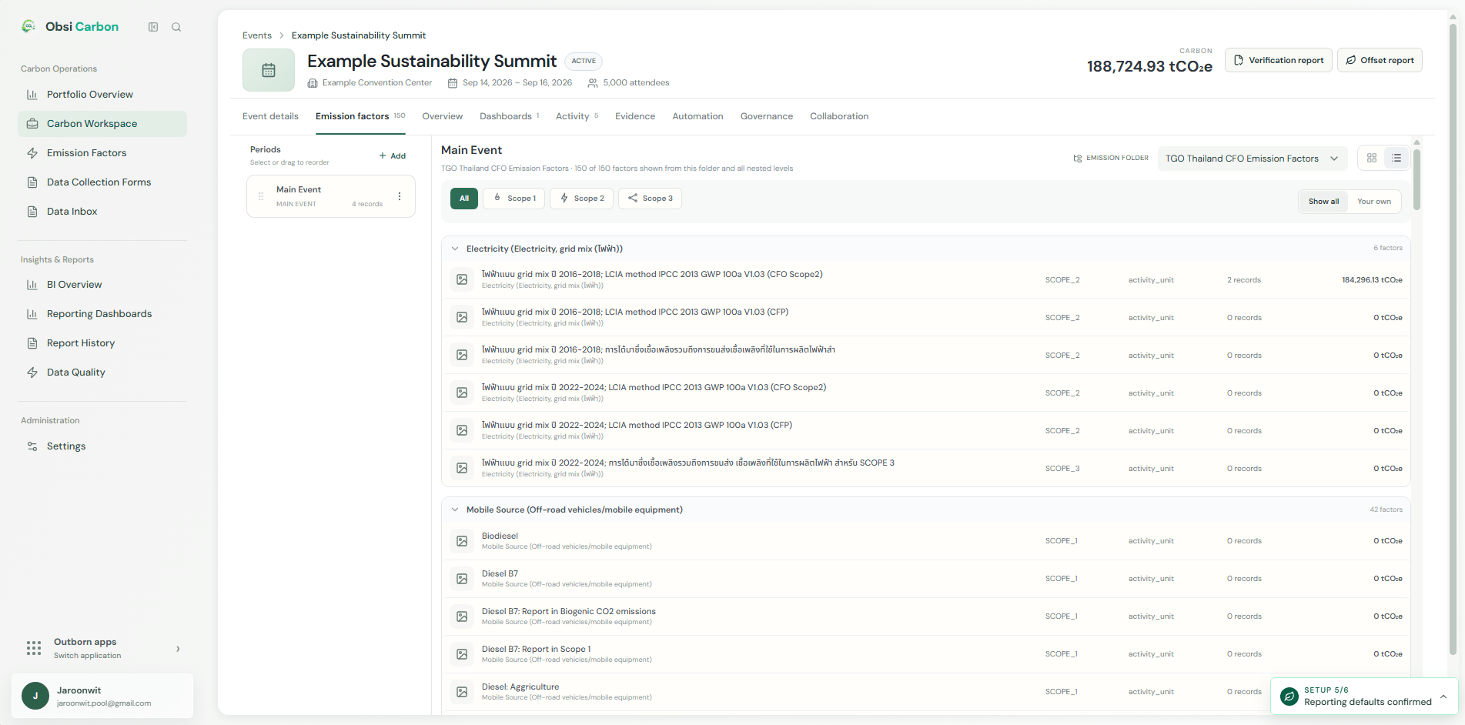1465x725 pixels.
Task: Switch to the Evidence tab
Action: point(635,116)
